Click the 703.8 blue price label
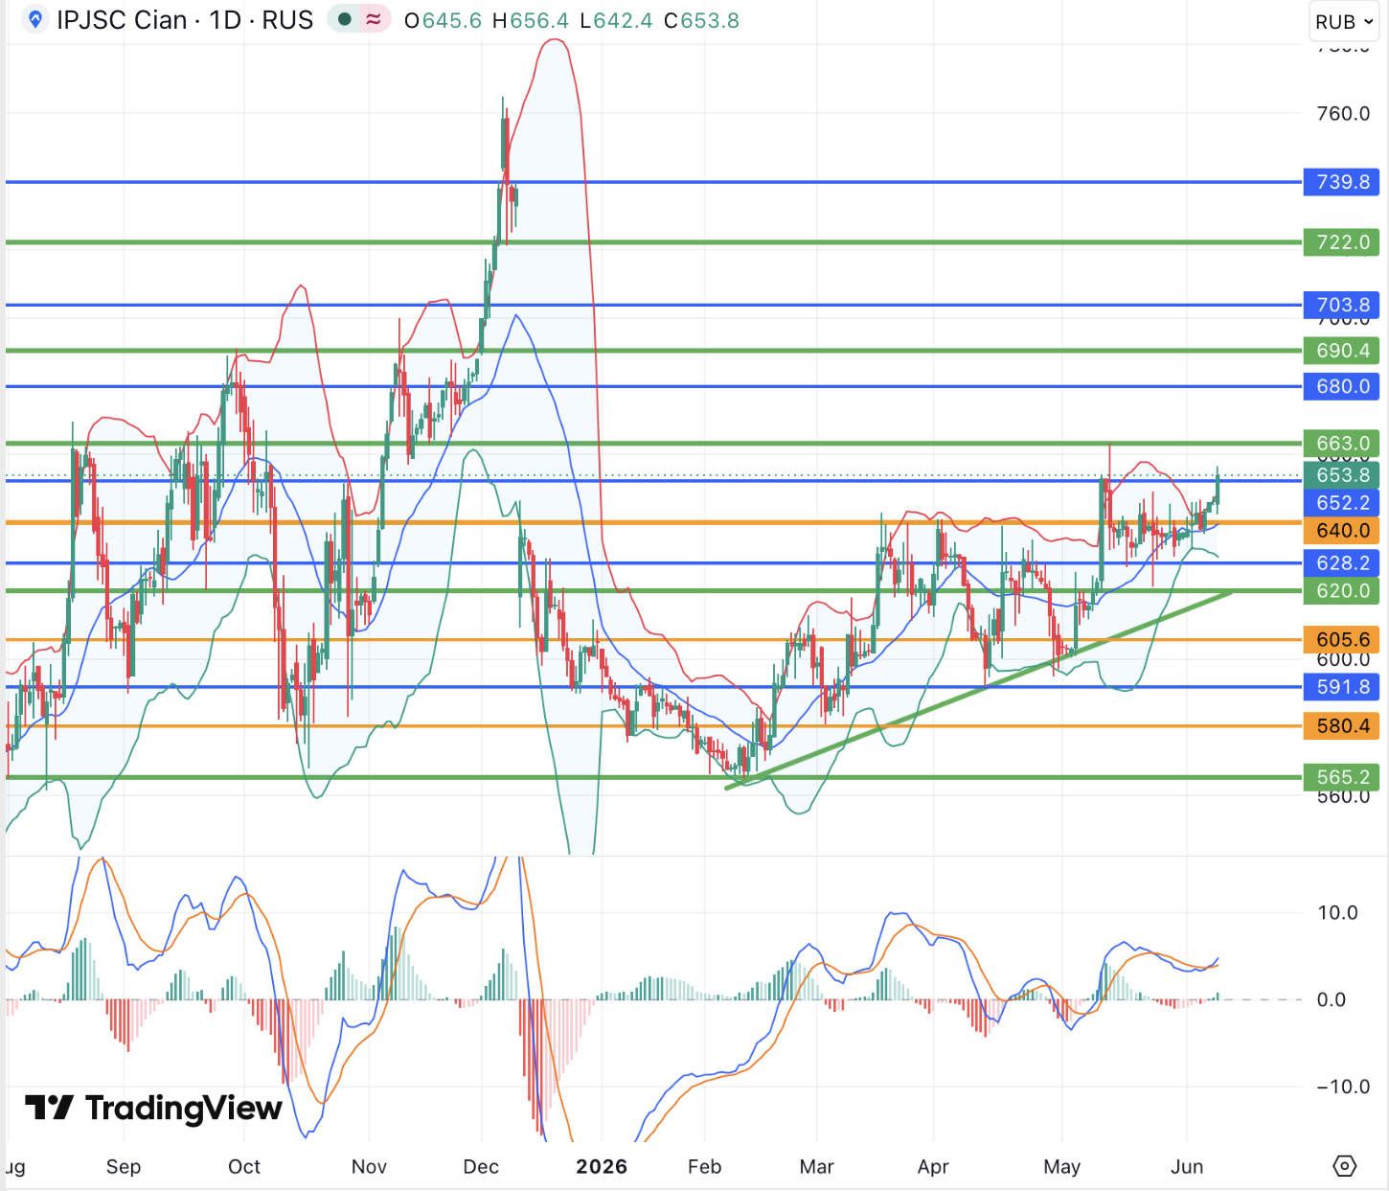Image resolution: width=1389 pixels, height=1191 pixels. (1341, 306)
